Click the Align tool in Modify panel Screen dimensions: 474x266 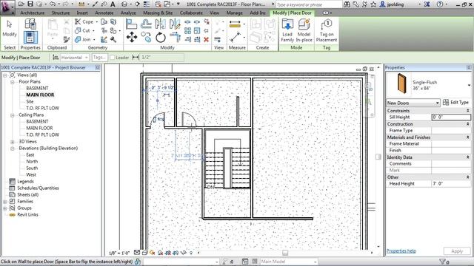click(x=132, y=24)
